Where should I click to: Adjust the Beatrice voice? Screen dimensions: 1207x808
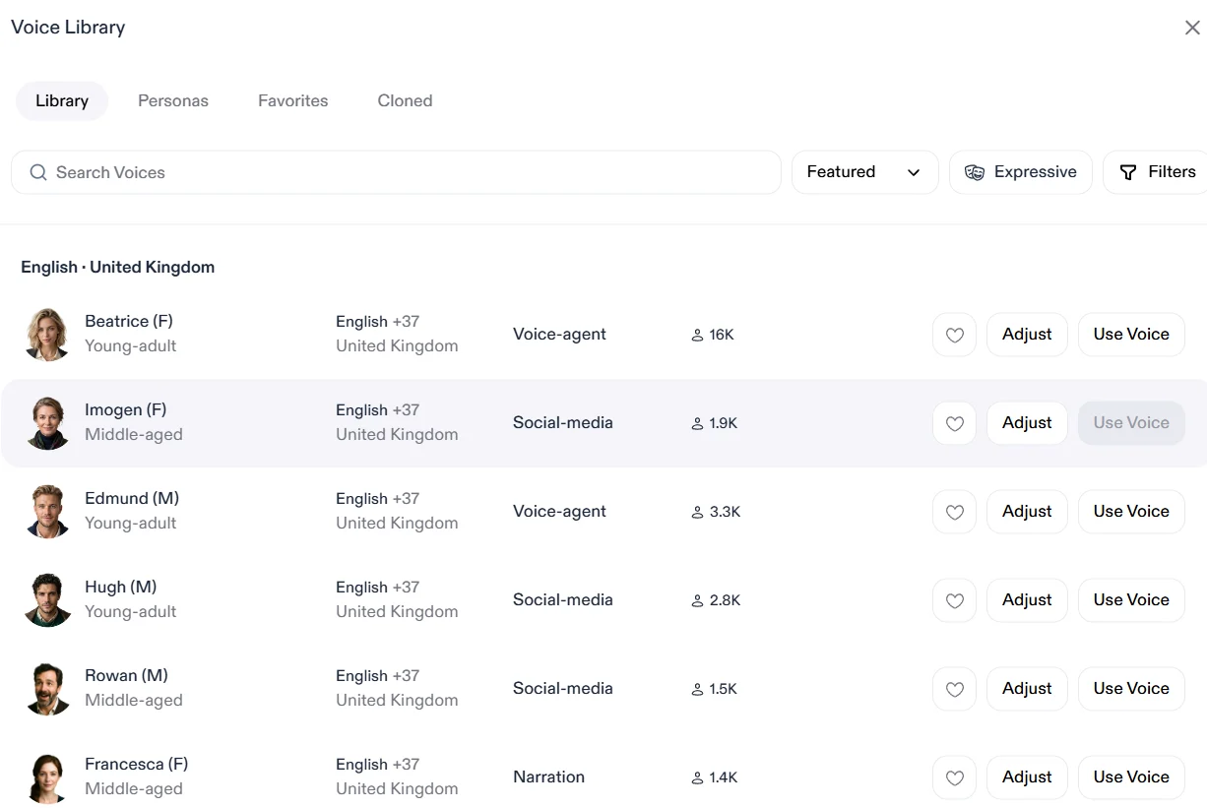1027,335
